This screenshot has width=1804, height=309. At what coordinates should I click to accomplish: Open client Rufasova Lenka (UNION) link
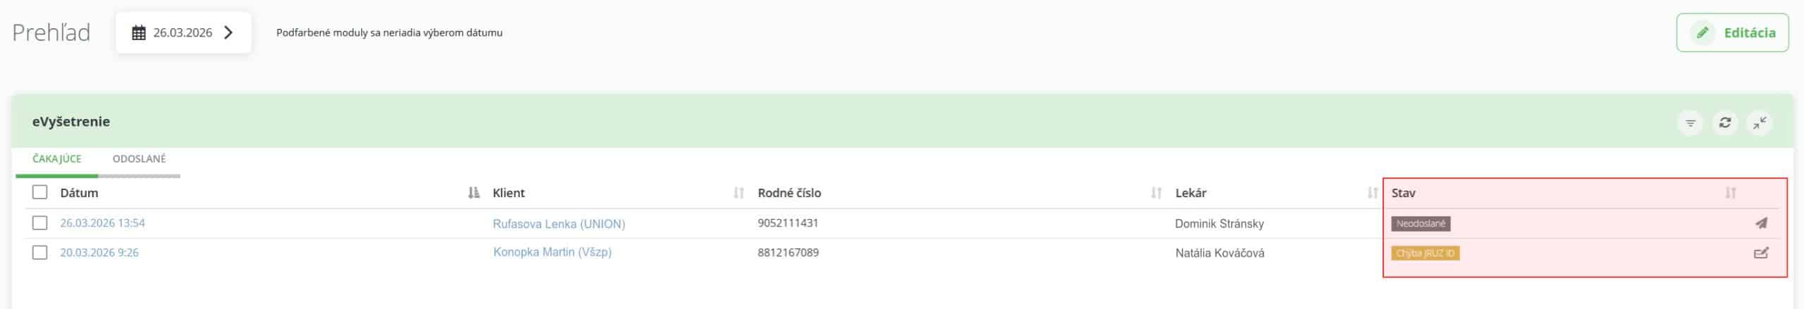(559, 224)
